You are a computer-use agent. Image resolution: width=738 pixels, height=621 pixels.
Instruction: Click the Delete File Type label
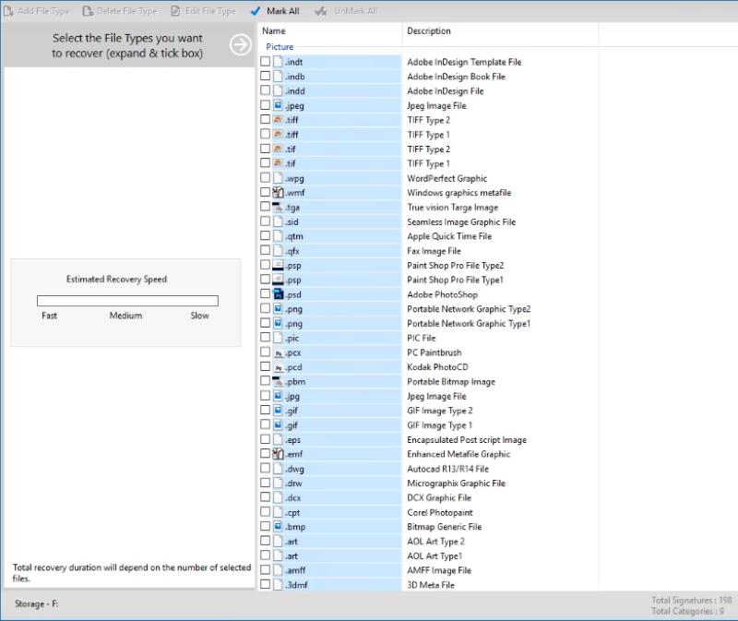[126, 11]
